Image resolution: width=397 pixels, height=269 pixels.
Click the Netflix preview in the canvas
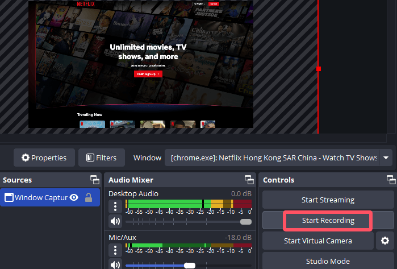(x=141, y=64)
